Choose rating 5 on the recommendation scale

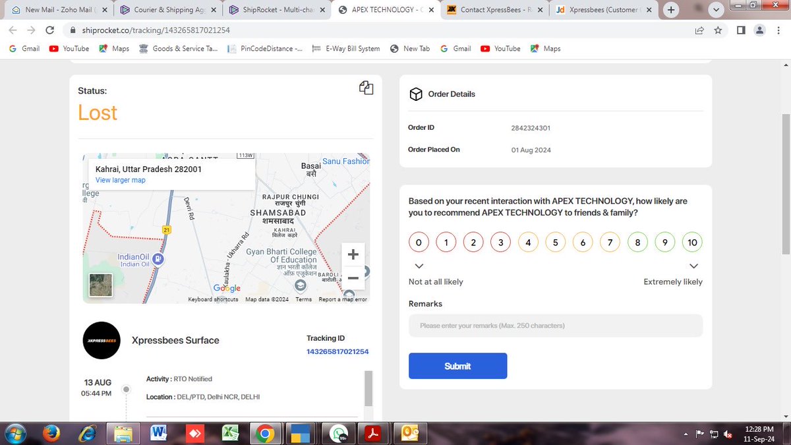555,242
